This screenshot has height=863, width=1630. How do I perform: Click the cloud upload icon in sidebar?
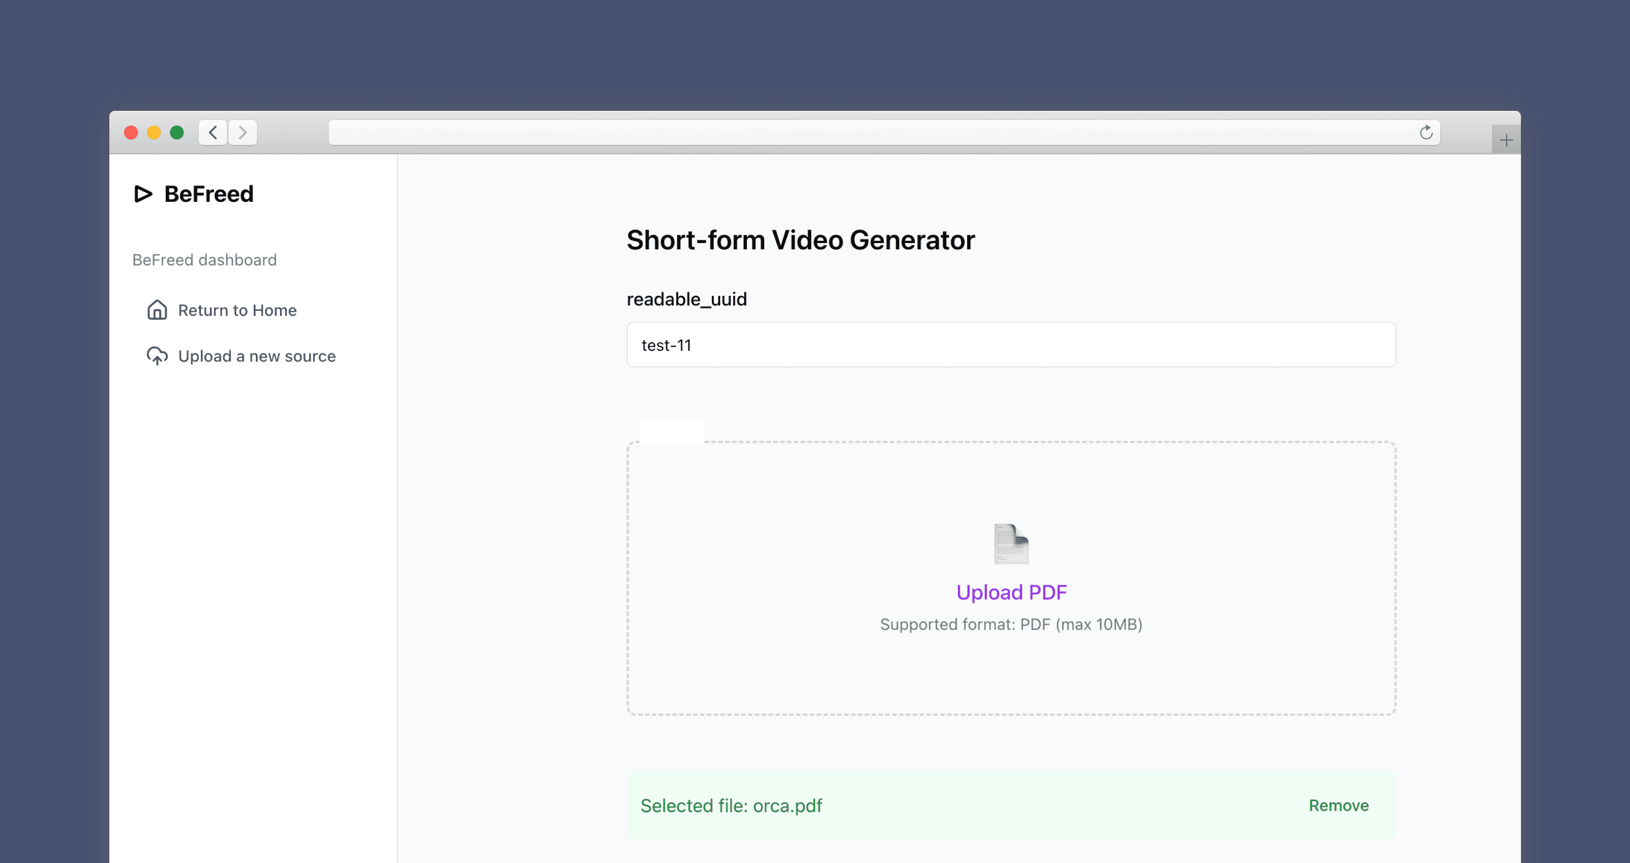[157, 356]
